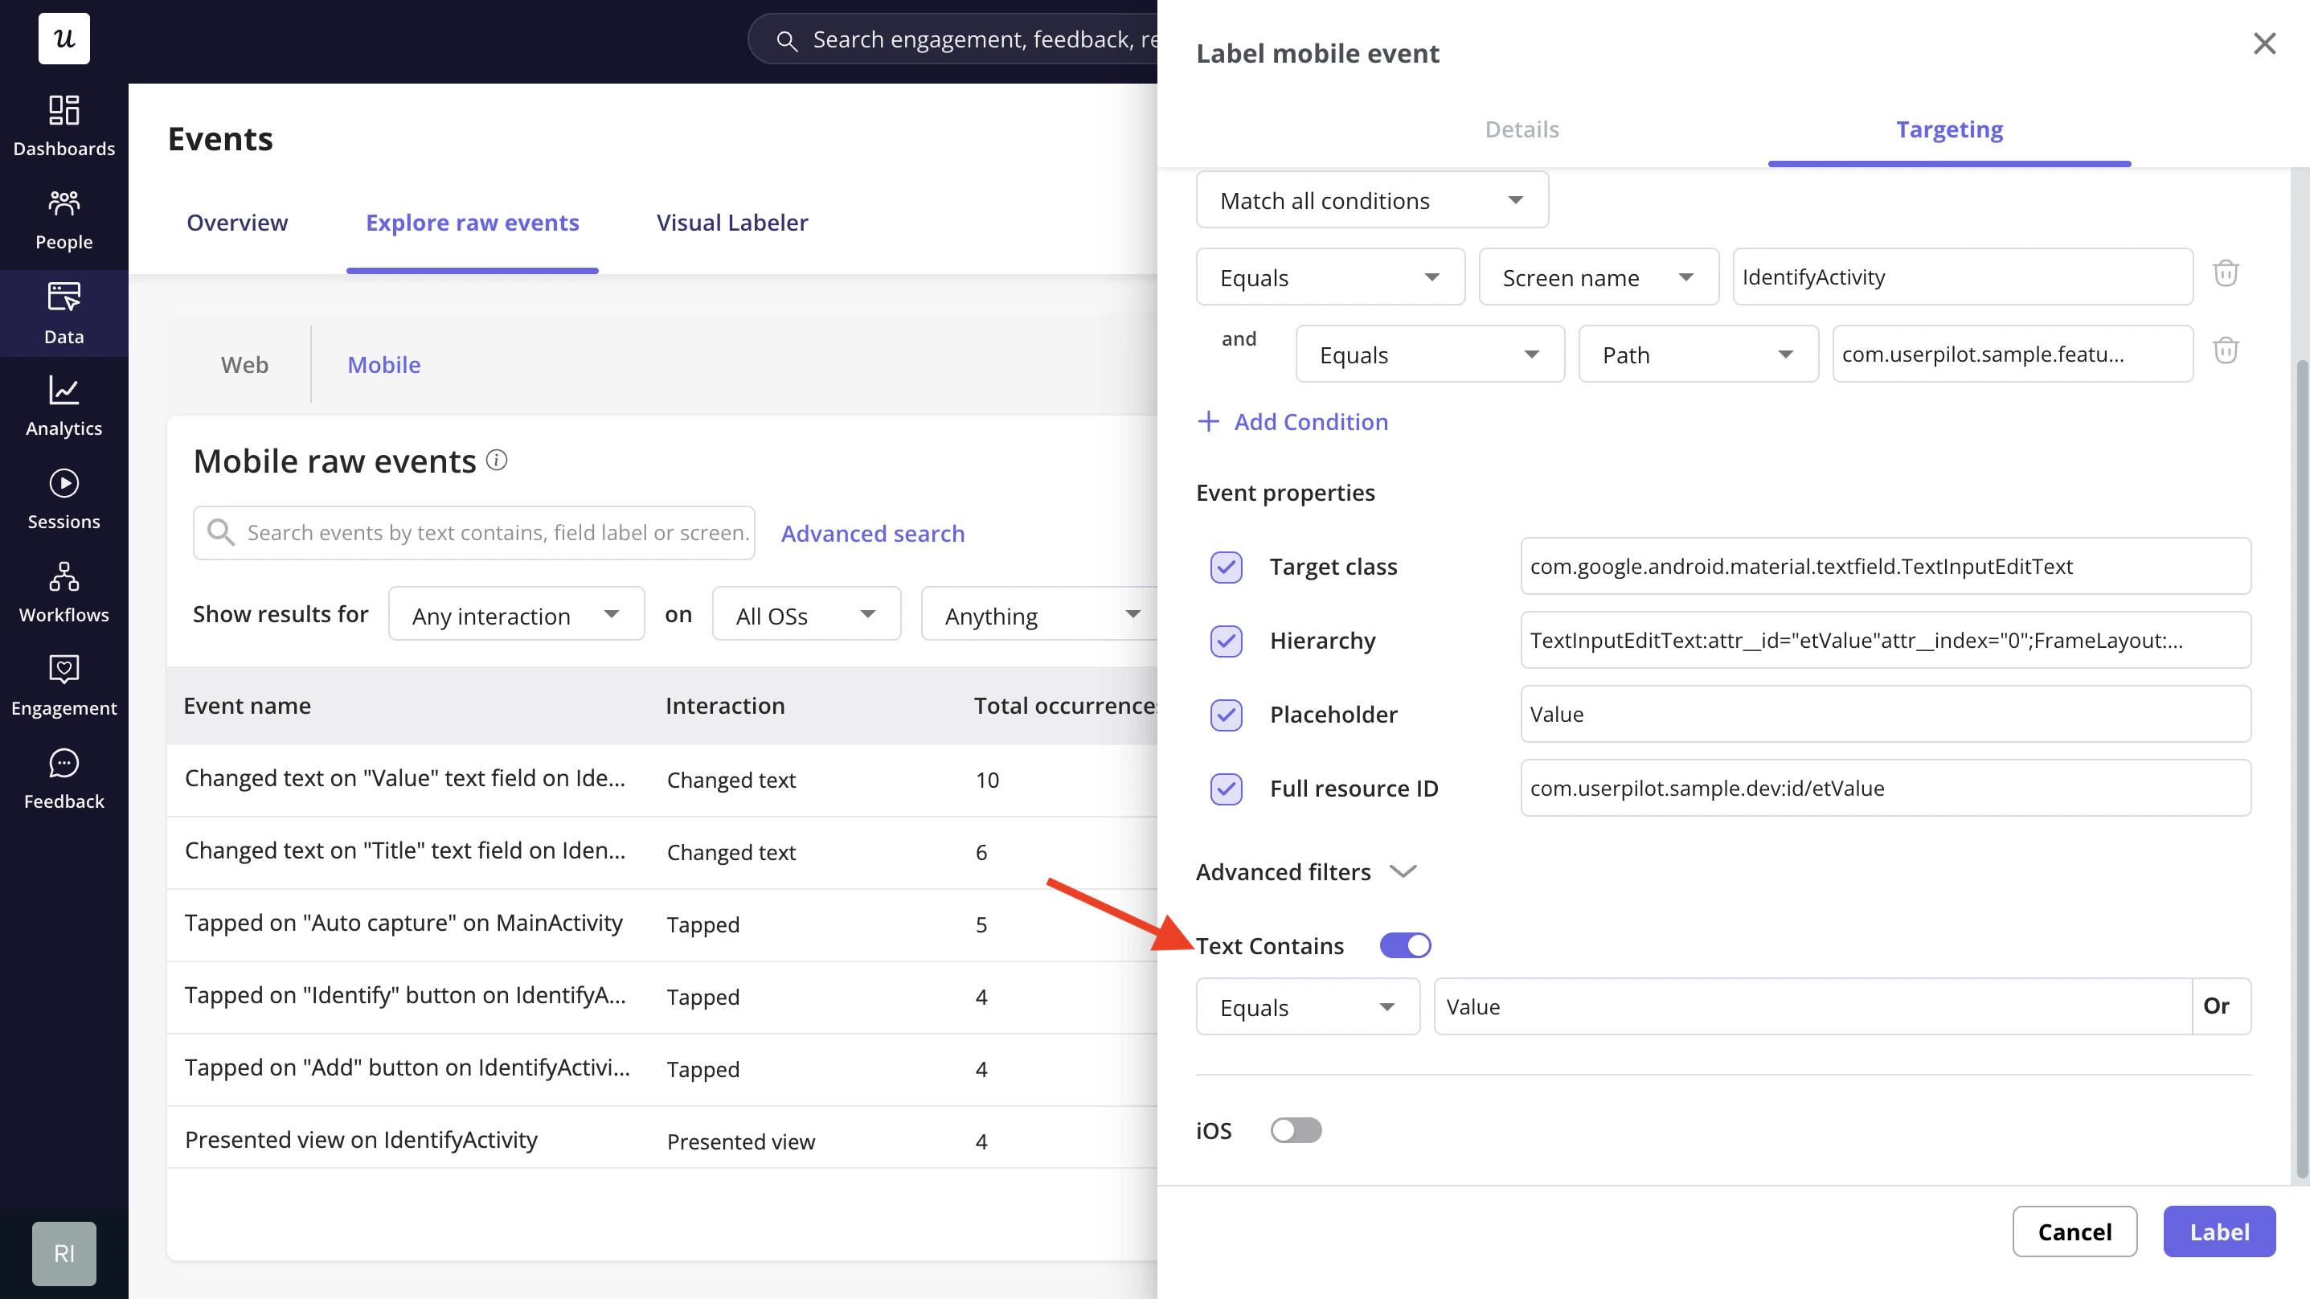Click the info icon beside Mobile raw events

(x=497, y=461)
